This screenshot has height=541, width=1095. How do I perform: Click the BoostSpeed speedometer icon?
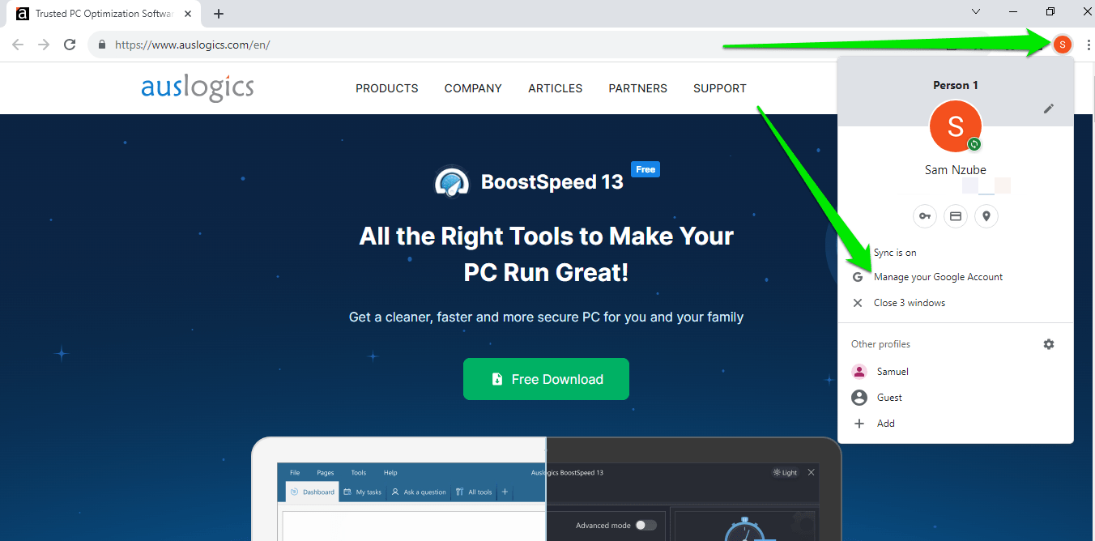tap(452, 182)
